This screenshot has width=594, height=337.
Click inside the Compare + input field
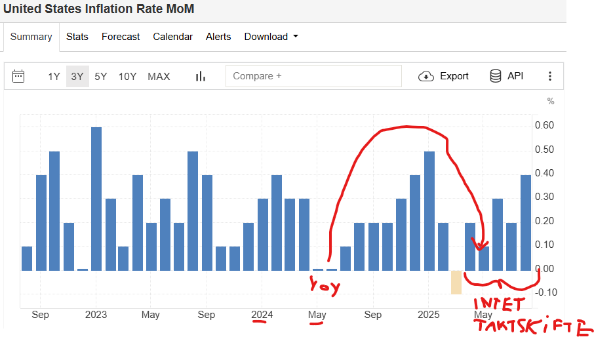tap(313, 76)
